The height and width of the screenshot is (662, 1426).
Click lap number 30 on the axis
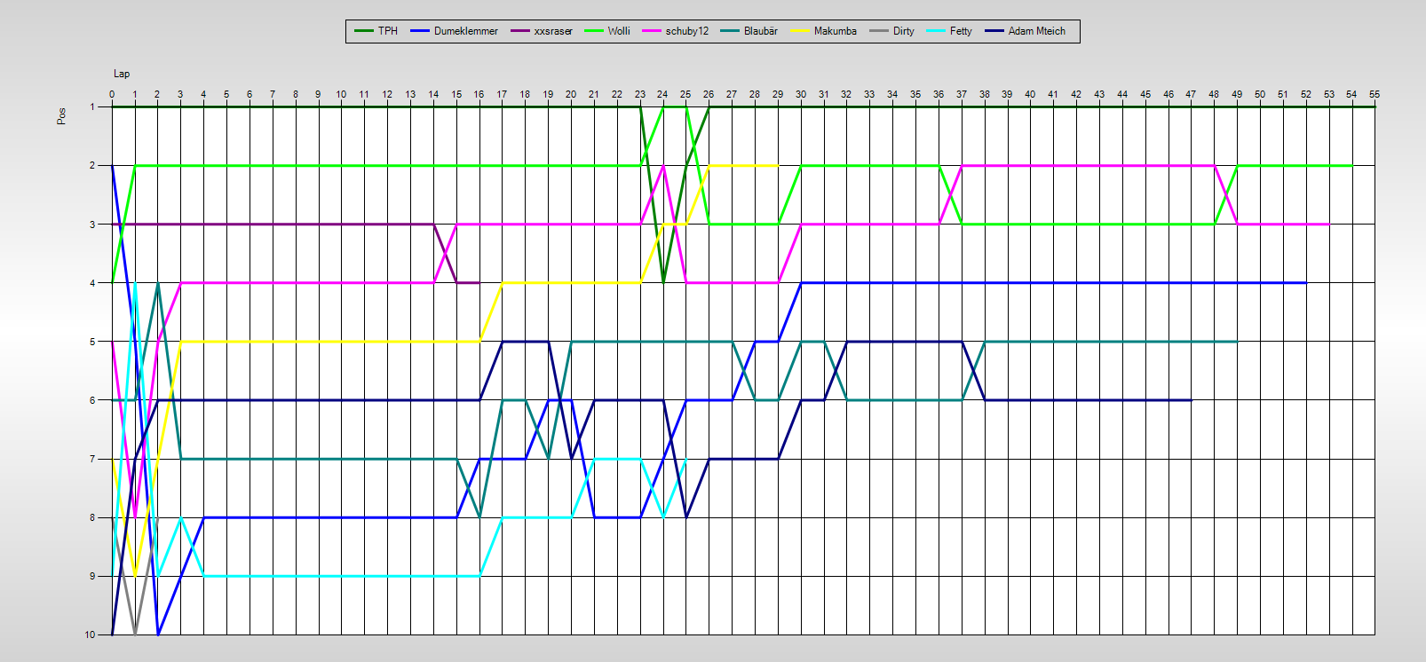801,94
